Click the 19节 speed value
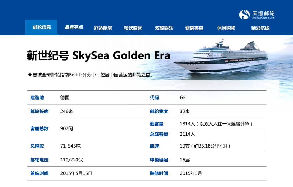293x187 pixels. 205,146
